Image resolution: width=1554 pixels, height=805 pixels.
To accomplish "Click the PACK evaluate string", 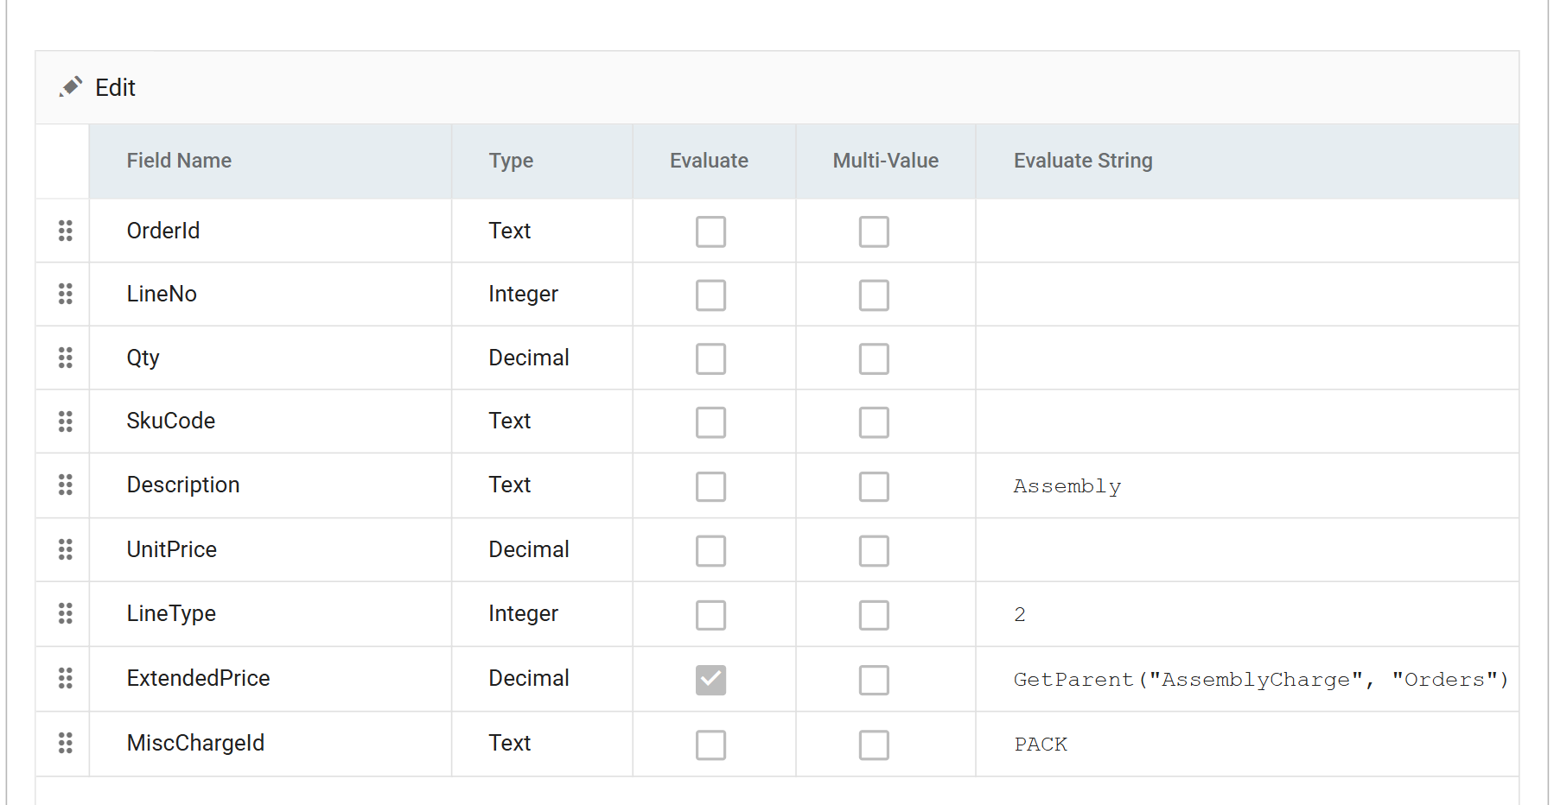I will [1041, 745].
